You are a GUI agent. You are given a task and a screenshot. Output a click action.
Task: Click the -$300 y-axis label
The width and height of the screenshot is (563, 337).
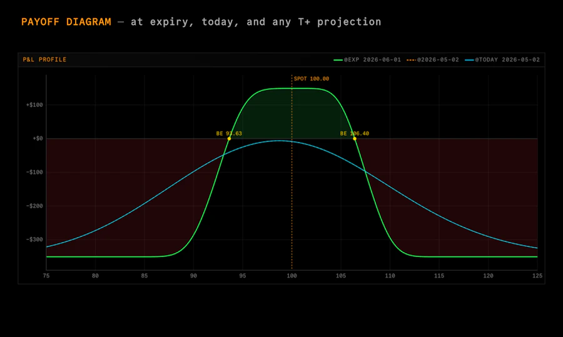(34, 239)
